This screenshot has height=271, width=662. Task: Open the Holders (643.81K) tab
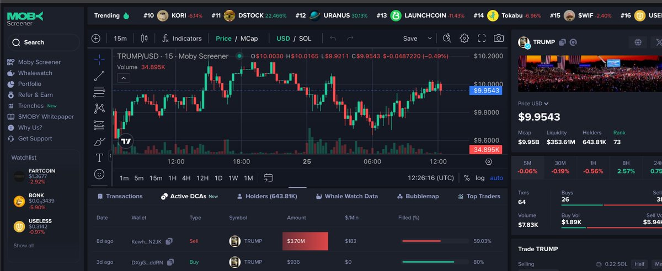coord(267,196)
